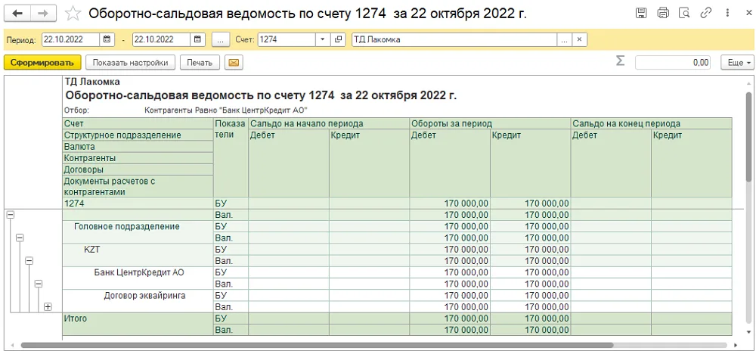
Task: Click the period end date field
Action: (x=162, y=39)
